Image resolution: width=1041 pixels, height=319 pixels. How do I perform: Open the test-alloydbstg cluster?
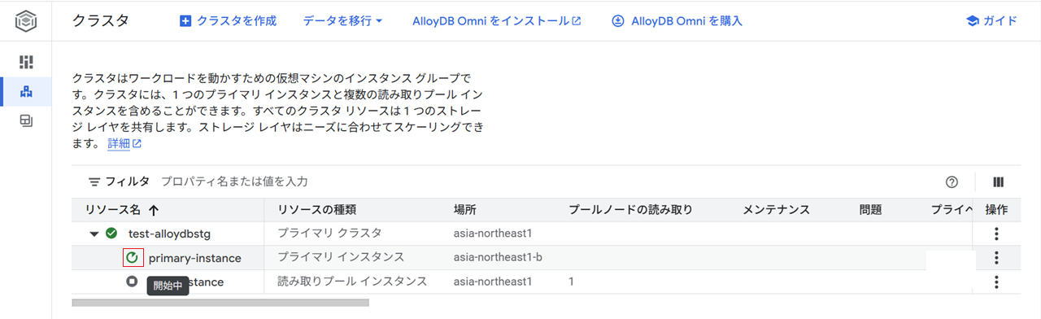(x=169, y=234)
